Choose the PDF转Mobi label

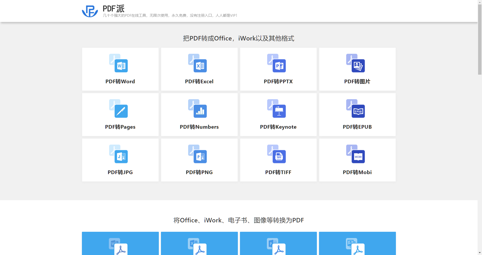coord(357,172)
